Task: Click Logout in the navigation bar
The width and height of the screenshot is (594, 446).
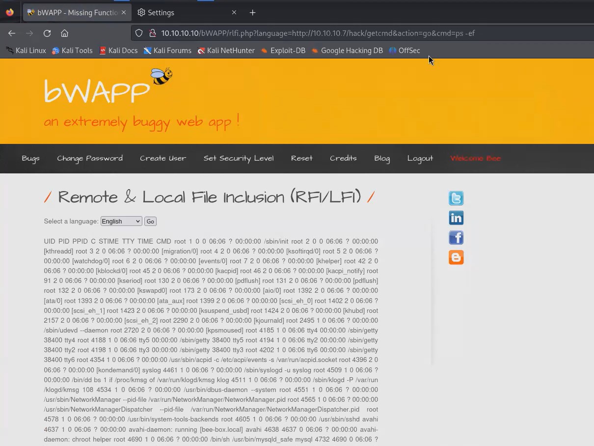Action: (420, 158)
